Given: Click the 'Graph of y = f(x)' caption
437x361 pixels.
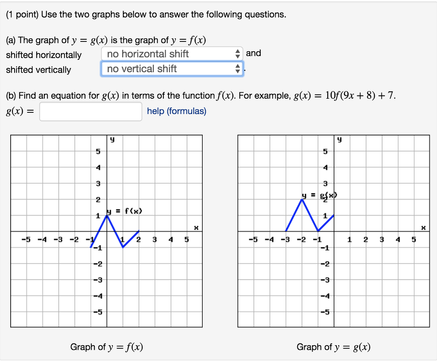Looking at the screenshot, I should [x=106, y=347].
